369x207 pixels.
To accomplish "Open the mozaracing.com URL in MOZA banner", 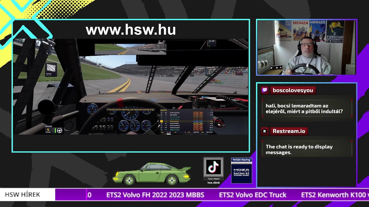I will point(242,163).
